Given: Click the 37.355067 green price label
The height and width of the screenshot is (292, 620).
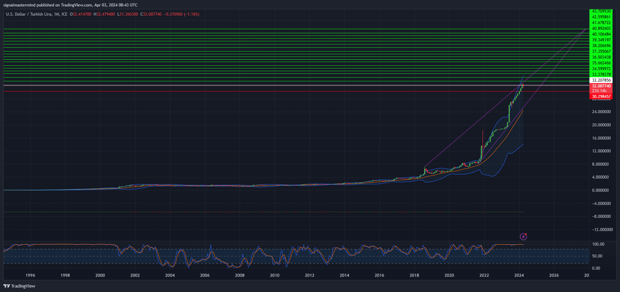Looking at the screenshot, I should pos(601,51).
